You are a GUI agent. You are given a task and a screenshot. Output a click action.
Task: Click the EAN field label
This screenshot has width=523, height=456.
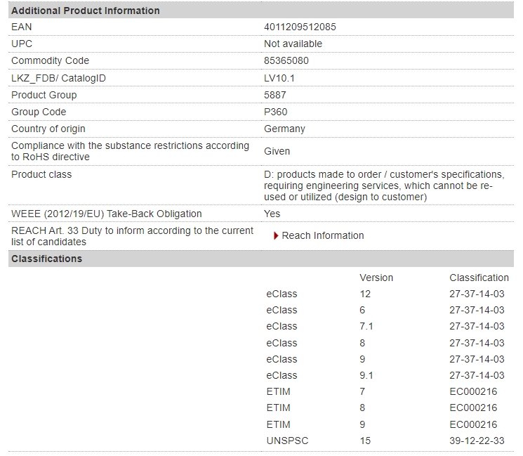pos(21,27)
